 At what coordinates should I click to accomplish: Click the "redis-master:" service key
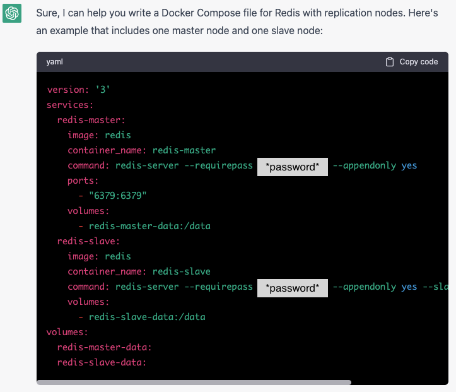click(x=91, y=120)
